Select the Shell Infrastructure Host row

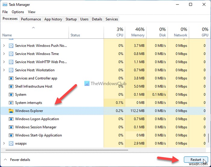tap(103, 87)
